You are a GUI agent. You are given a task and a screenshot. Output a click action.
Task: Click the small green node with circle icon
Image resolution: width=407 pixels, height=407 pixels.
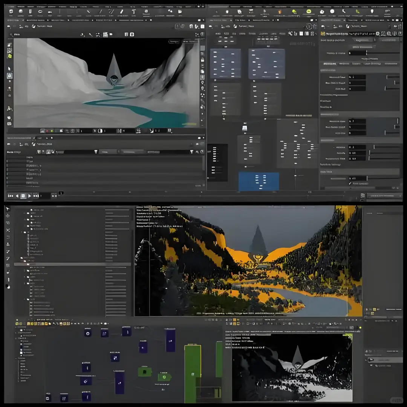pos(164,376)
